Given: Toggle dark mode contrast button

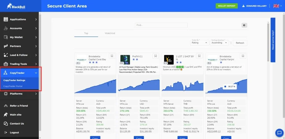Looking at the screenshot, I should click(244, 25).
